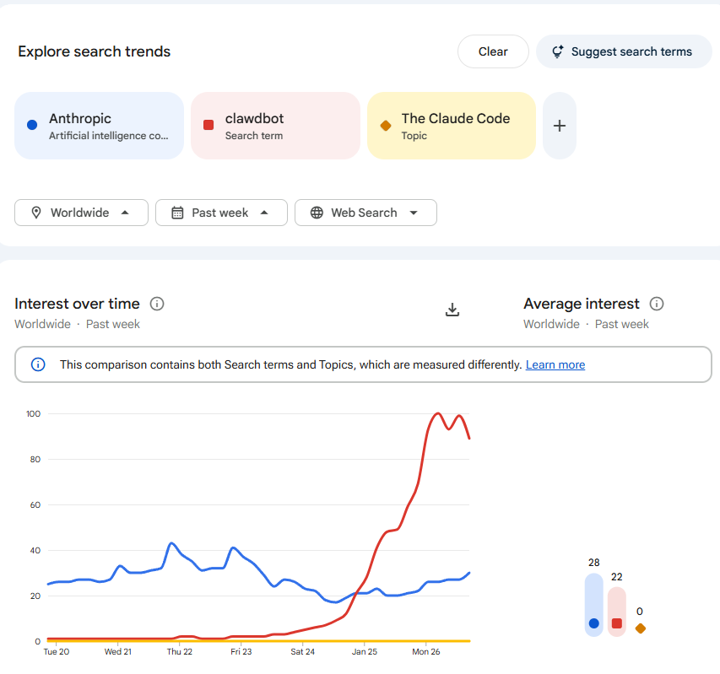This screenshot has width=720, height=674.
Task: Download the interest over time data
Action: [x=452, y=310]
